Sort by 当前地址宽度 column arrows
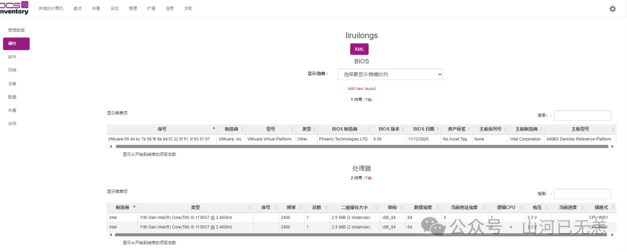This screenshot has height=252, width=627. (484, 208)
